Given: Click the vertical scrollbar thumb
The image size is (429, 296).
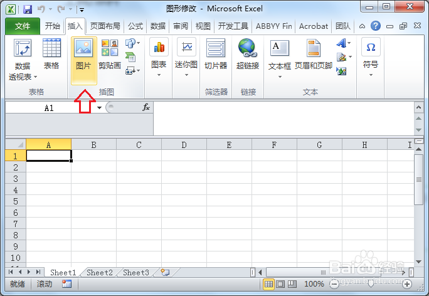Looking at the screenshot, I should coord(418,179).
